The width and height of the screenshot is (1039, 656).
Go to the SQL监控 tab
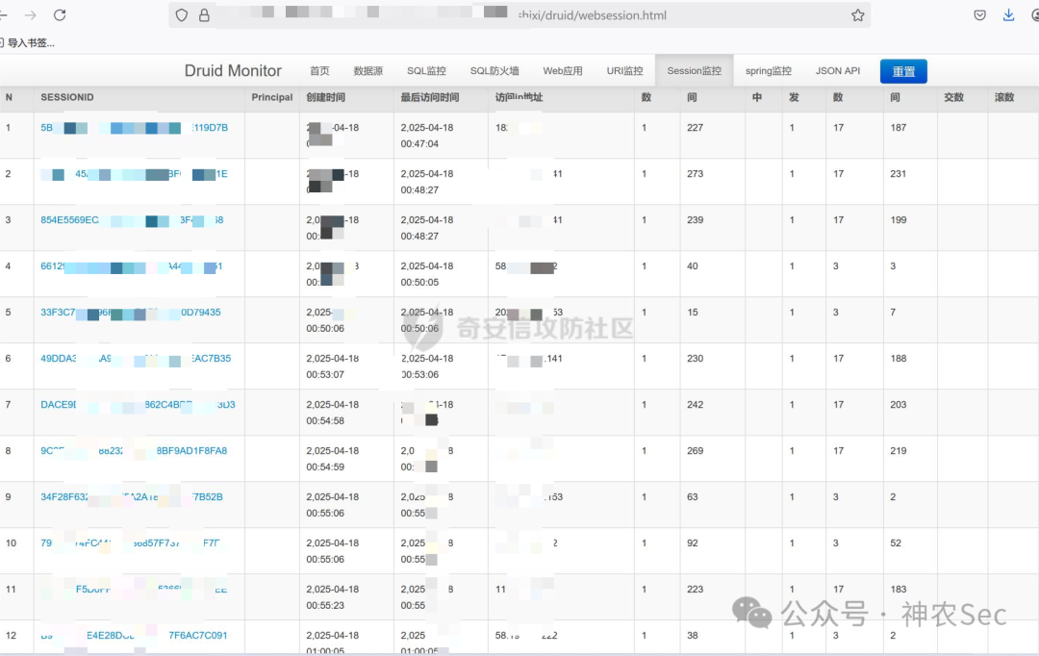click(x=427, y=71)
